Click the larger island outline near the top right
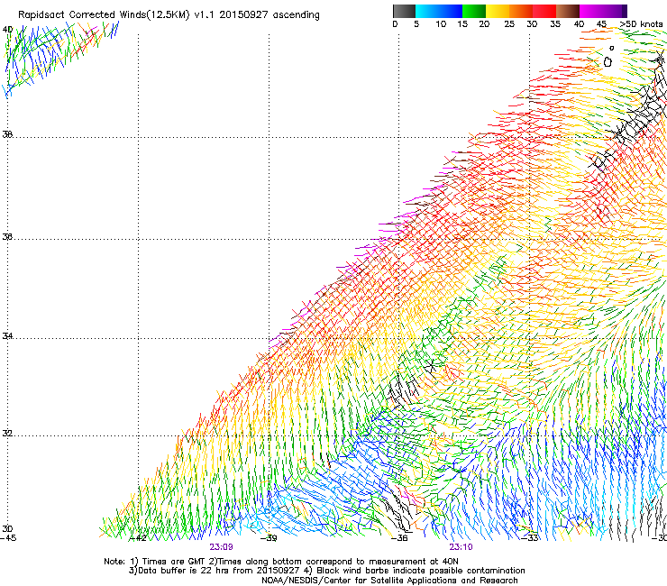This screenshot has width=667, height=586. point(608,62)
